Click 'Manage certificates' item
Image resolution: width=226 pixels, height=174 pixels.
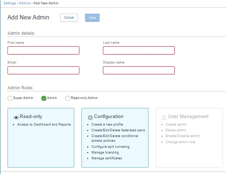point(107,158)
